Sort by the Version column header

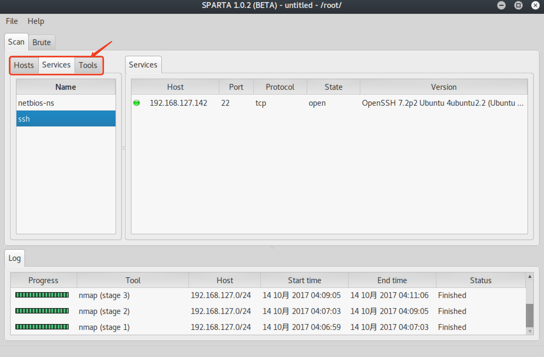[x=444, y=87]
